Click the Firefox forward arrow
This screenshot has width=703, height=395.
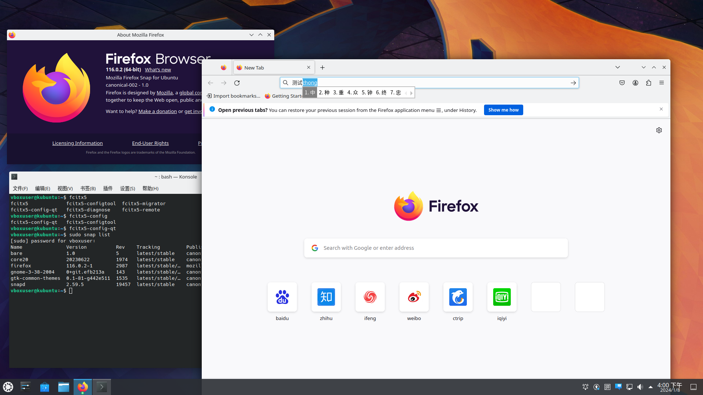pyautogui.click(x=224, y=83)
